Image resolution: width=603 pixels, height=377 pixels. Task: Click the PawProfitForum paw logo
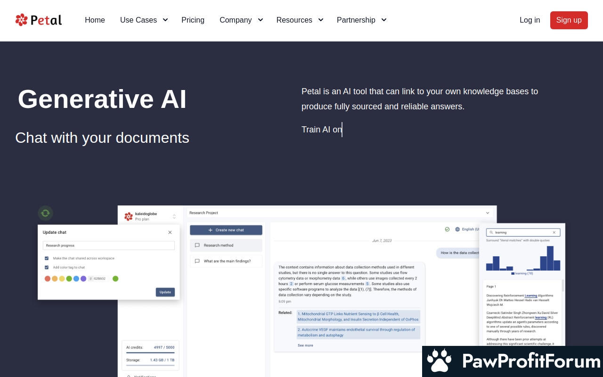(439, 361)
